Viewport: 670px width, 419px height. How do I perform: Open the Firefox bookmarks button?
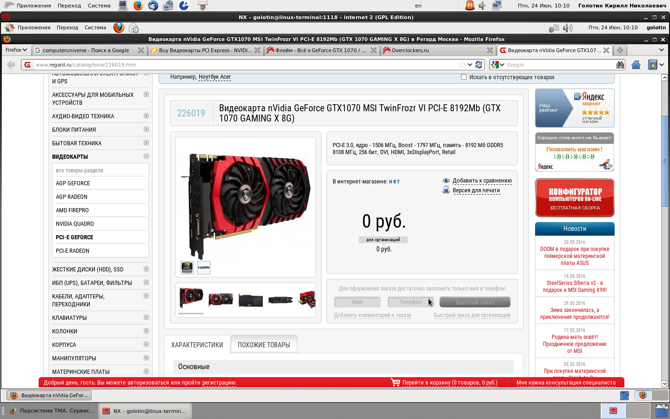tap(653, 65)
